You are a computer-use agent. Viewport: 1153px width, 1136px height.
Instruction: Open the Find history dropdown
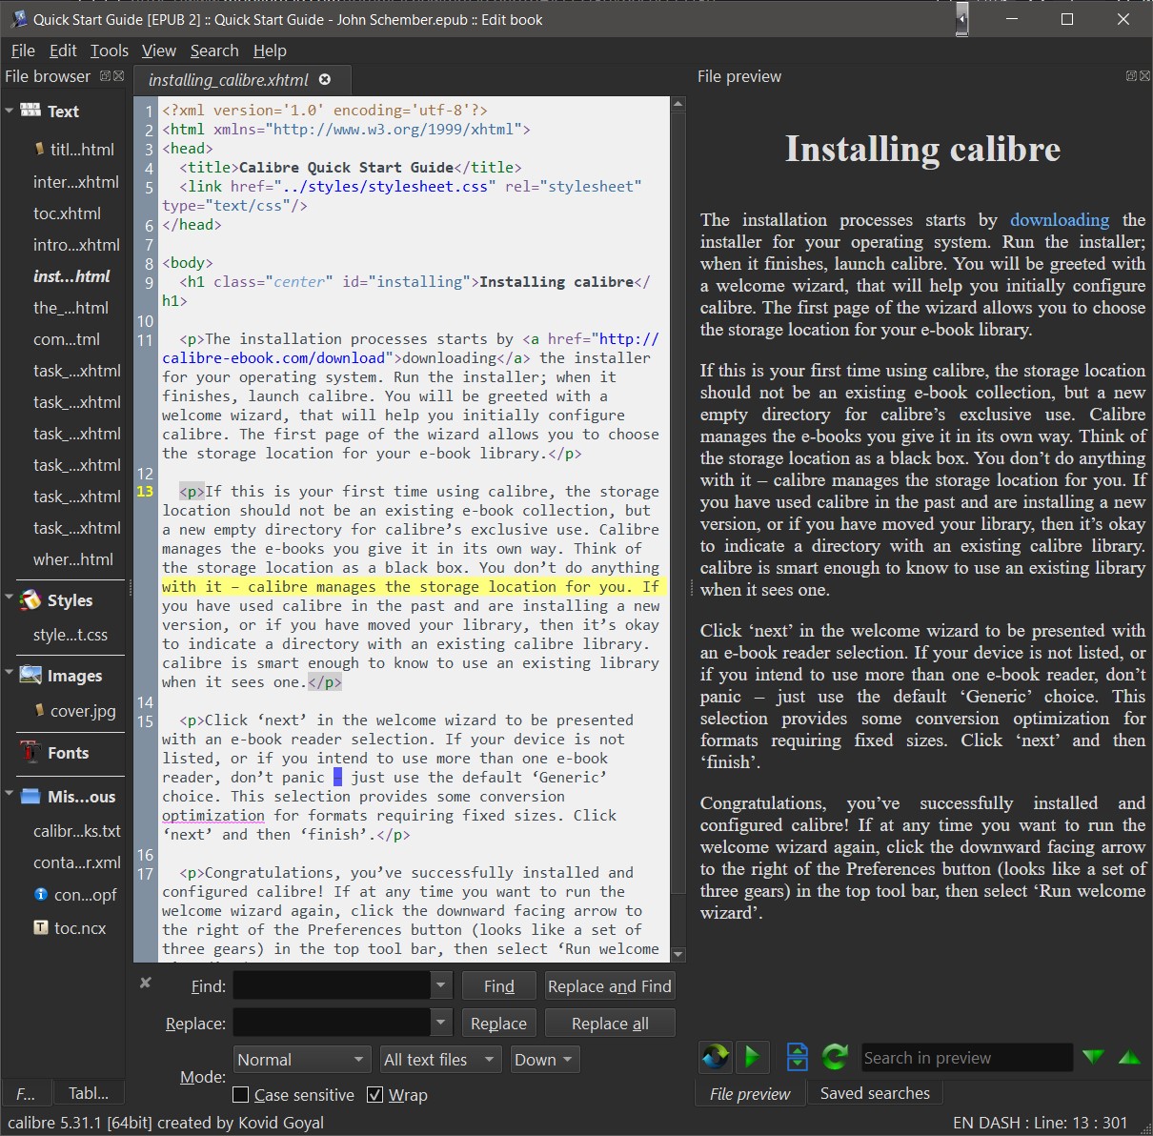click(440, 985)
